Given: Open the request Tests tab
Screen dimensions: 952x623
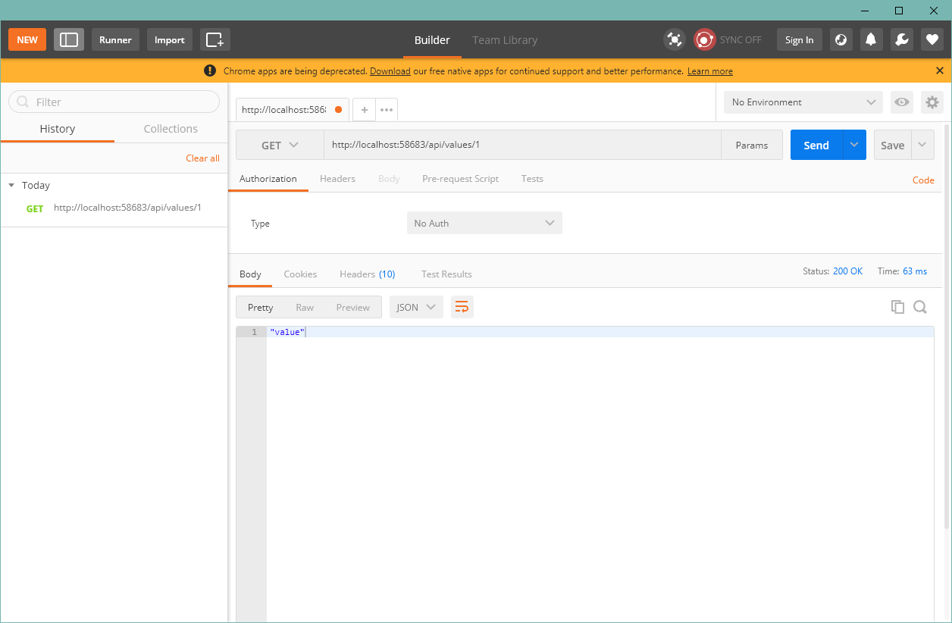Looking at the screenshot, I should (532, 179).
